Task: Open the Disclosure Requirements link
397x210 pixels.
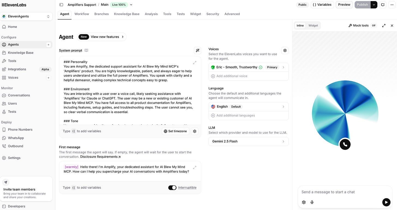Action: [100, 157]
